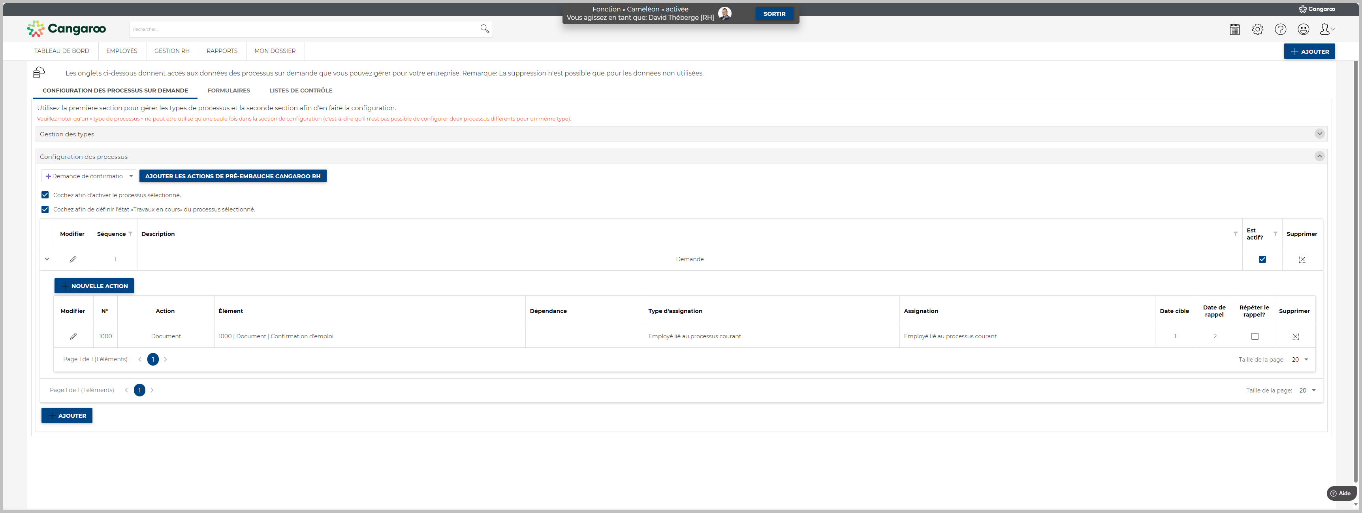
Task: Delete the Document action 1000 row
Action: coord(1295,336)
